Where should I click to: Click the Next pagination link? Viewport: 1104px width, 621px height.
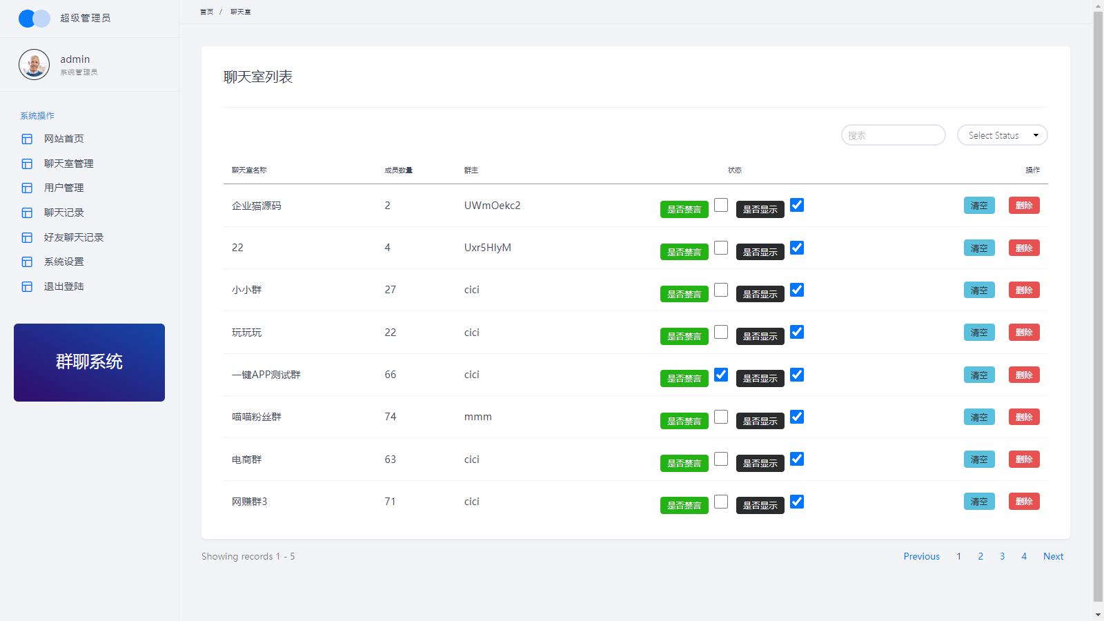click(1053, 556)
